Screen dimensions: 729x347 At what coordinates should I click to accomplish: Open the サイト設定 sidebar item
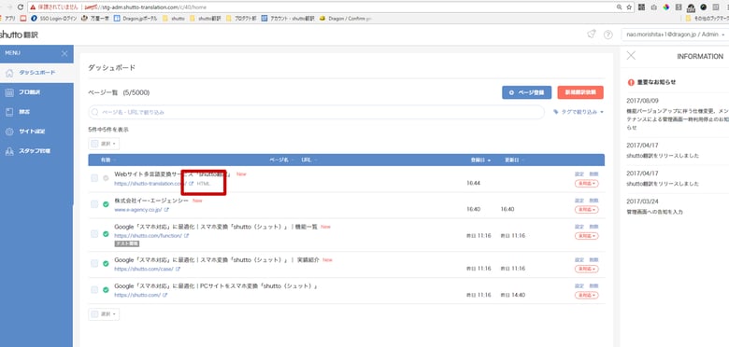(x=36, y=132)
